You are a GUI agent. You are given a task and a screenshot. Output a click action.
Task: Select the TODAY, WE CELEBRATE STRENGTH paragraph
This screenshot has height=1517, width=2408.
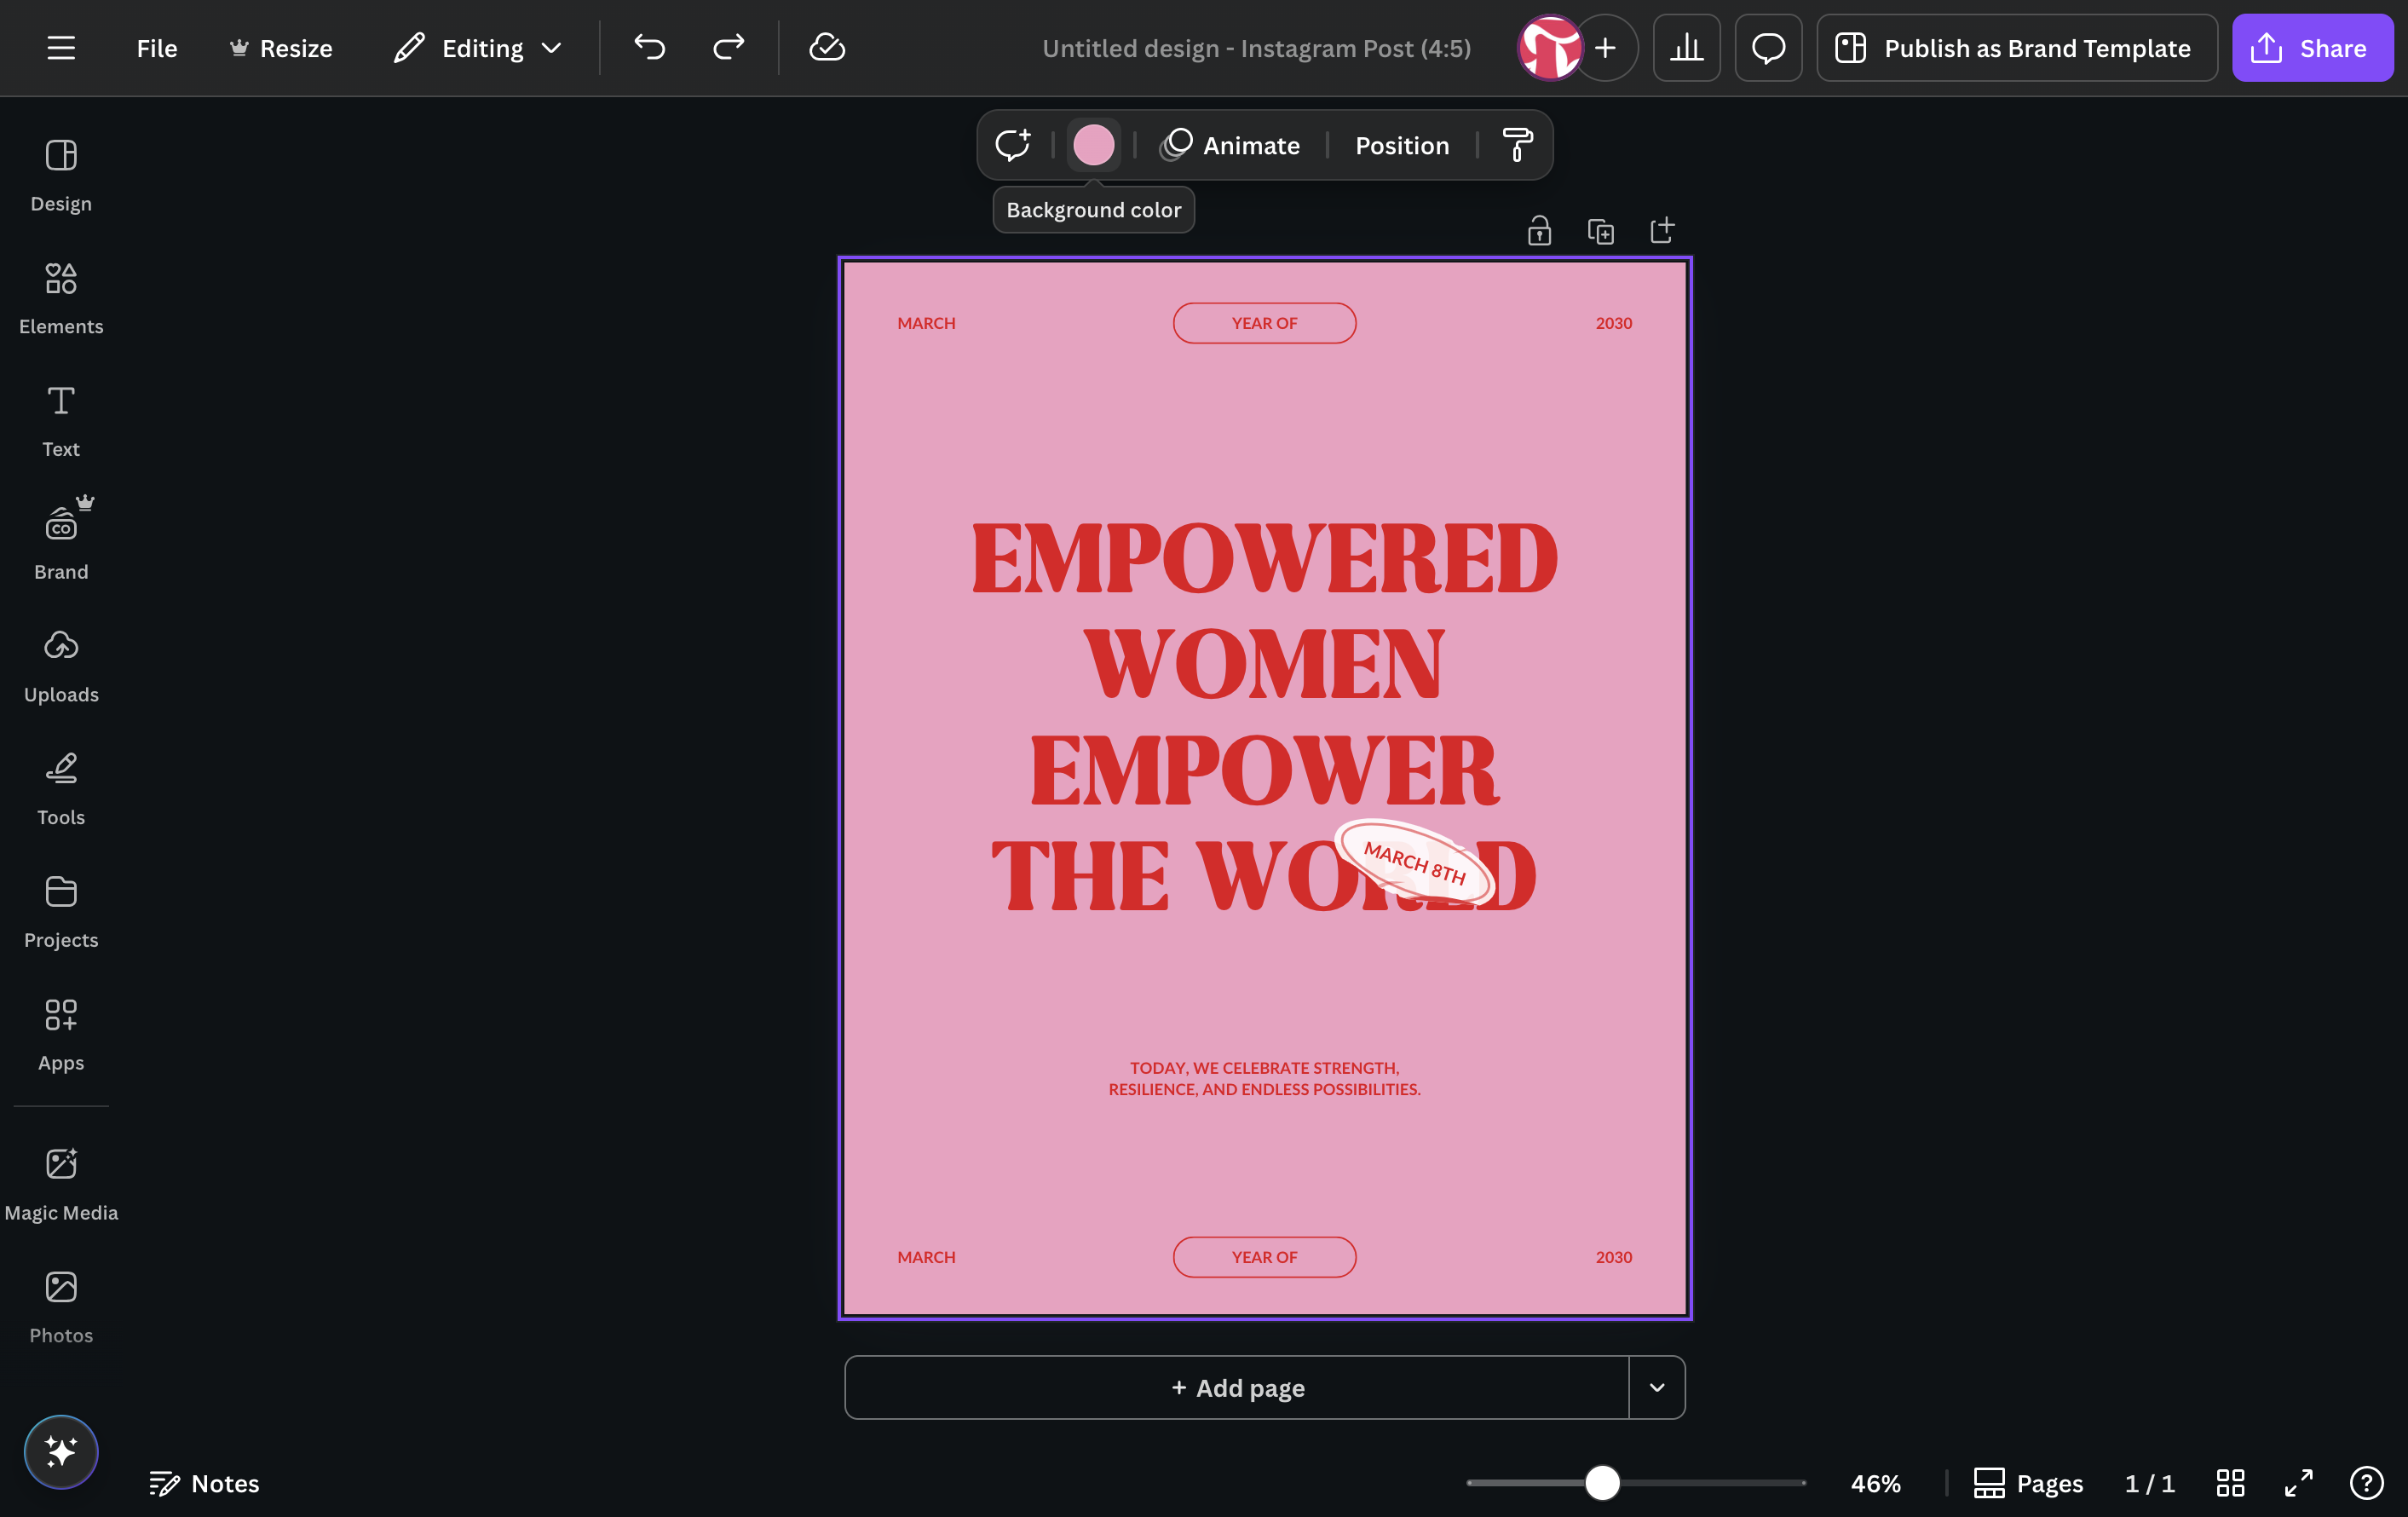(1264, 1078)
